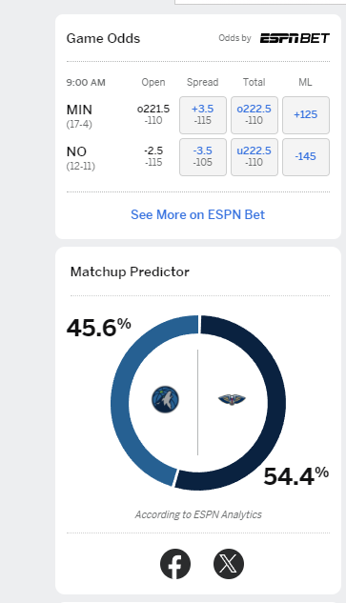Click the ESPN BET logo

[x=295, y=38]
